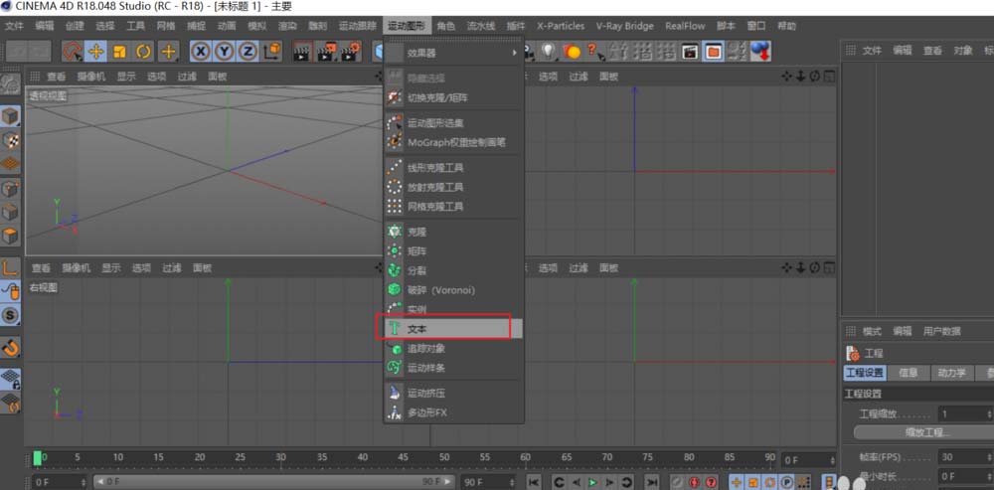Click the red question mark help icon
This screenshot has height=490, width=994.
(x=594, y=52)
